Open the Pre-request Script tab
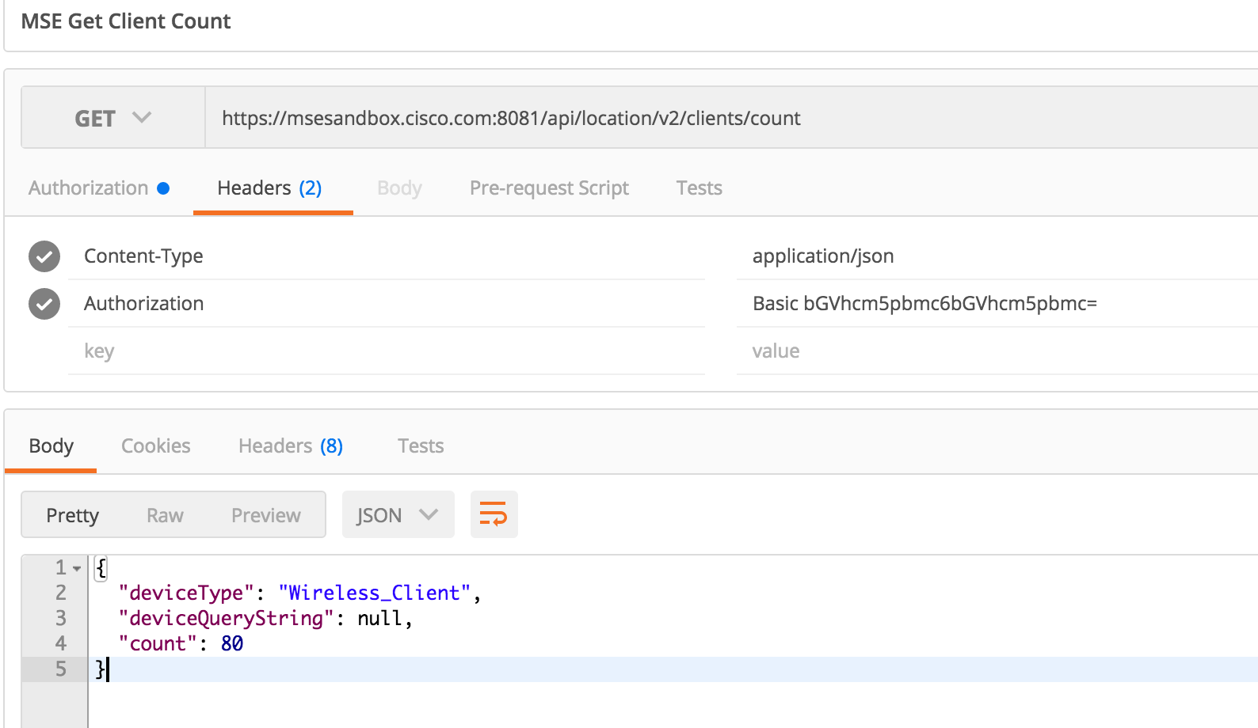Screen dimensions: 1258x728 click(x=549, y=188)
